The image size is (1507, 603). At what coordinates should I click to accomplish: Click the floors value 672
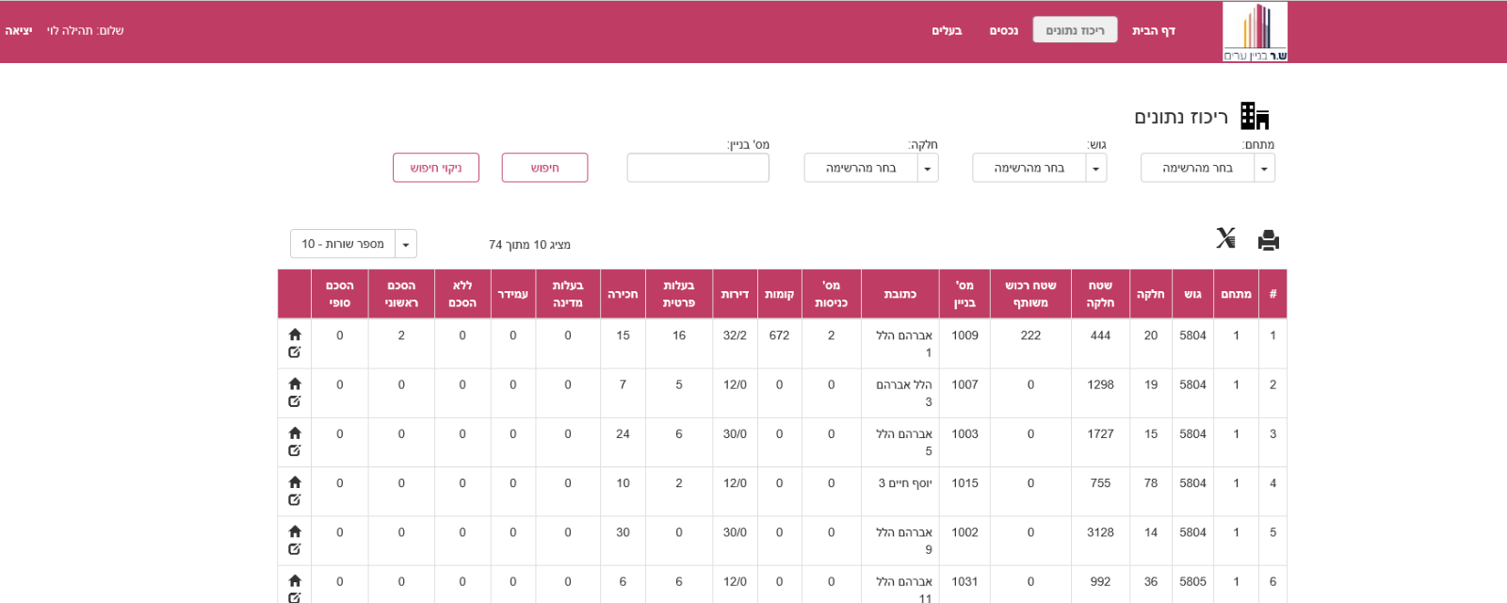coord(779,335)
